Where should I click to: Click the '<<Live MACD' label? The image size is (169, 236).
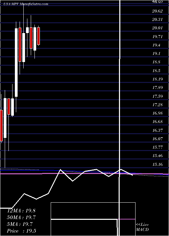tap(142, 227)
